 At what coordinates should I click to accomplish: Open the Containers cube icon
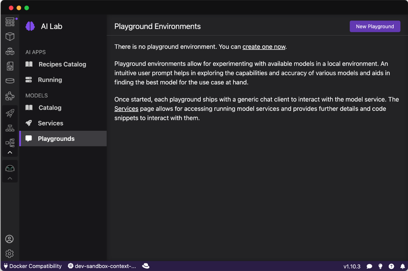click(10, 36)
